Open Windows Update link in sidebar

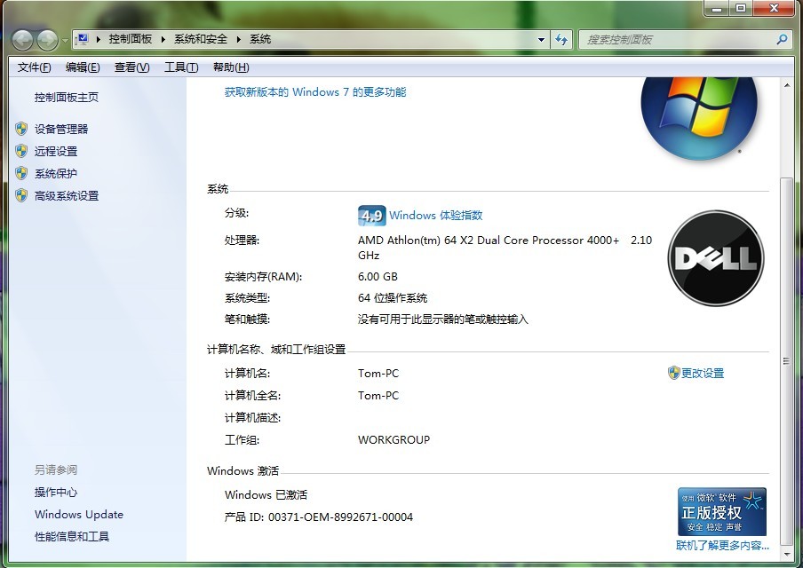coord(79,514)
